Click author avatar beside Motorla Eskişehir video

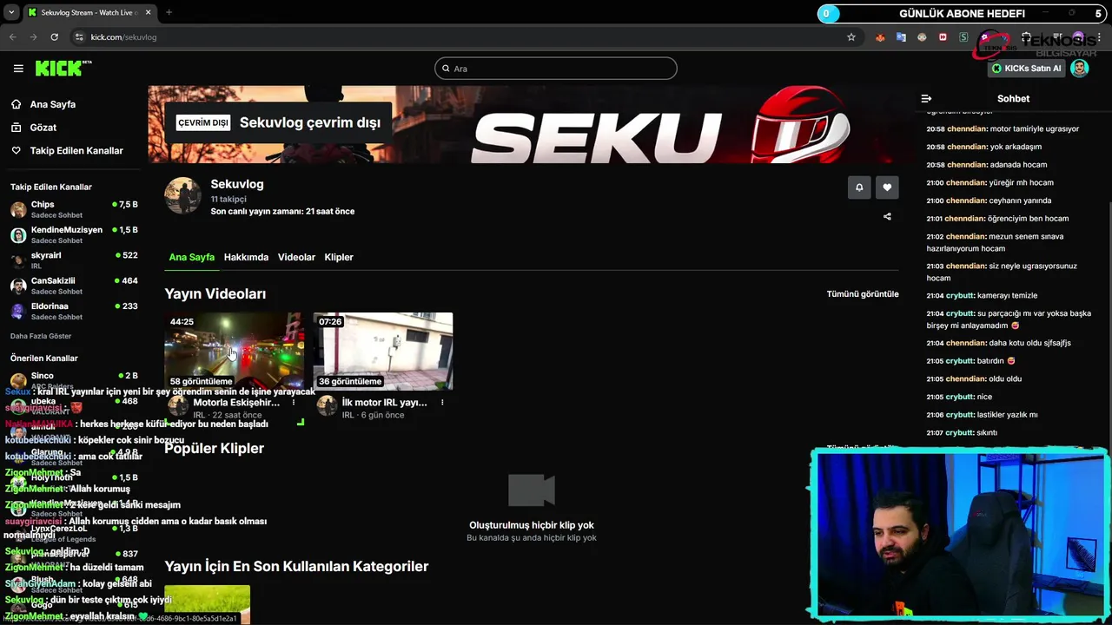(178, 405)
